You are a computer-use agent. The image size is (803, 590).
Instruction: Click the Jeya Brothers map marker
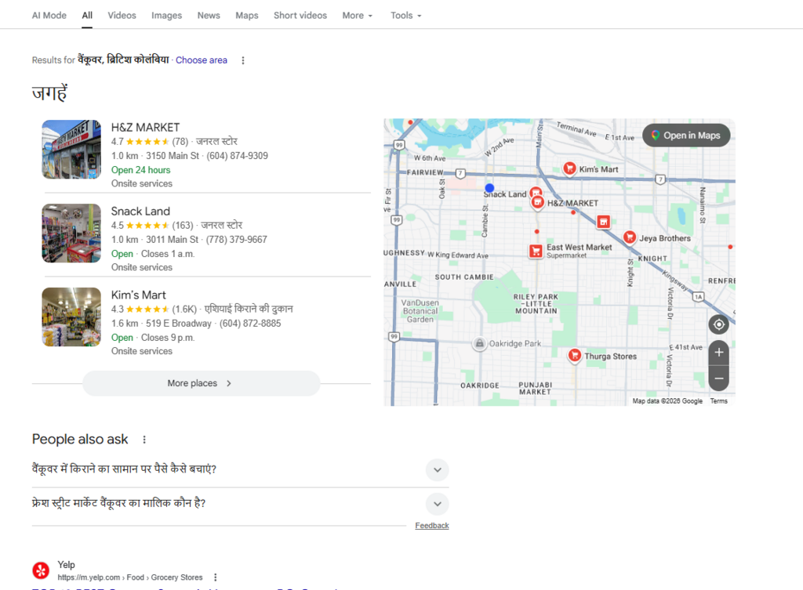pyautogui.click(x=629, y=236)
